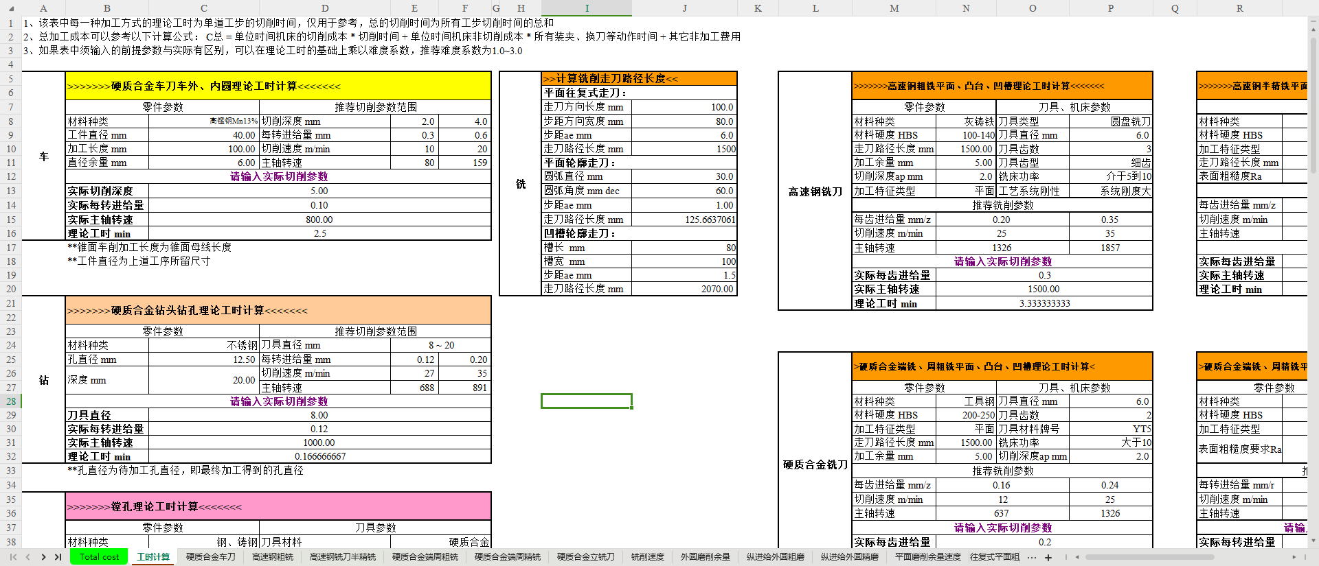Viewport: 1319px width, 566px height.
Task: Select the drilling 理论工时 value 0.166666667
Action: 319,456
